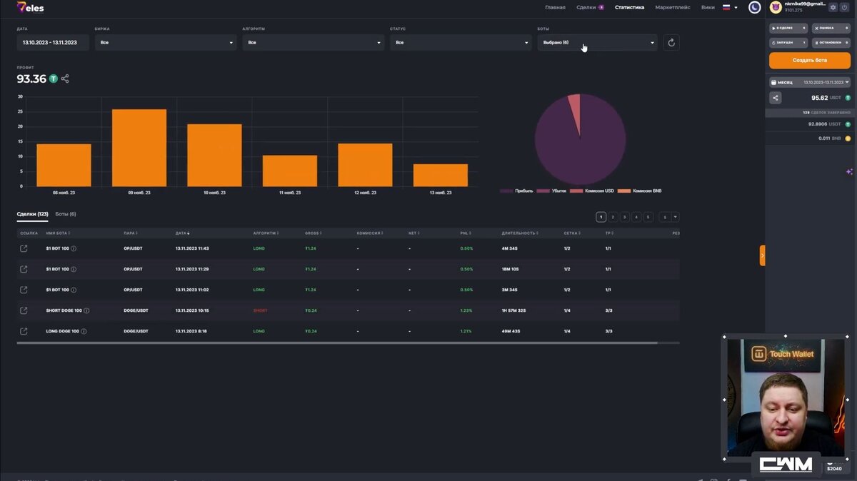Go to page 2 of the deals table

[x=613, y=217]
